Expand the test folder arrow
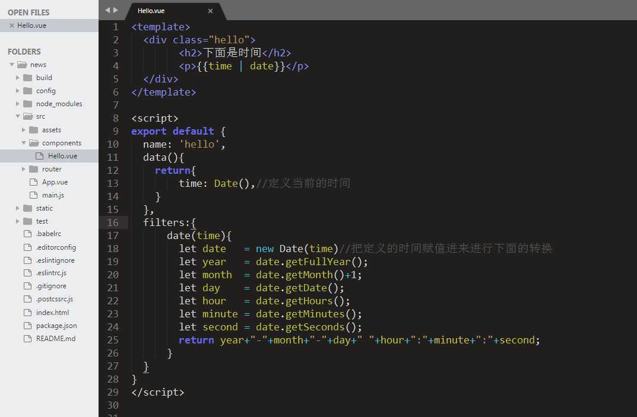637x417 pixels. click(17, 221)
